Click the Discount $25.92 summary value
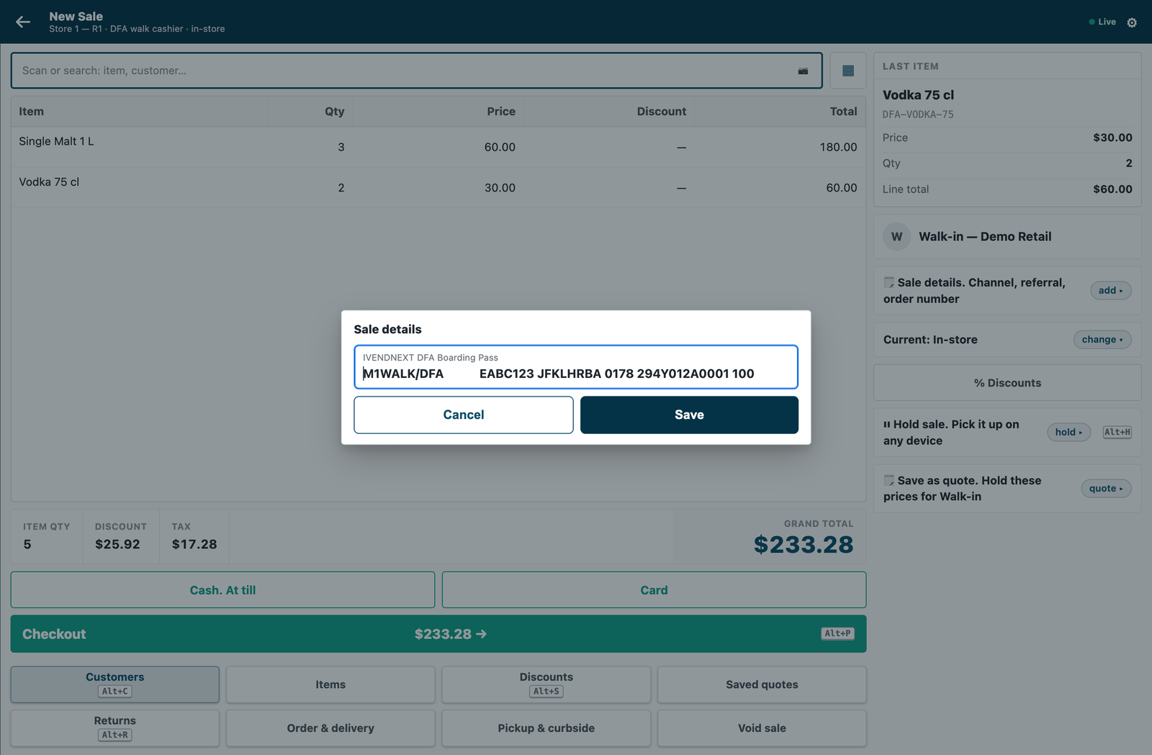The height and width of the screenshot is (755, 1152). click(117, 544)
